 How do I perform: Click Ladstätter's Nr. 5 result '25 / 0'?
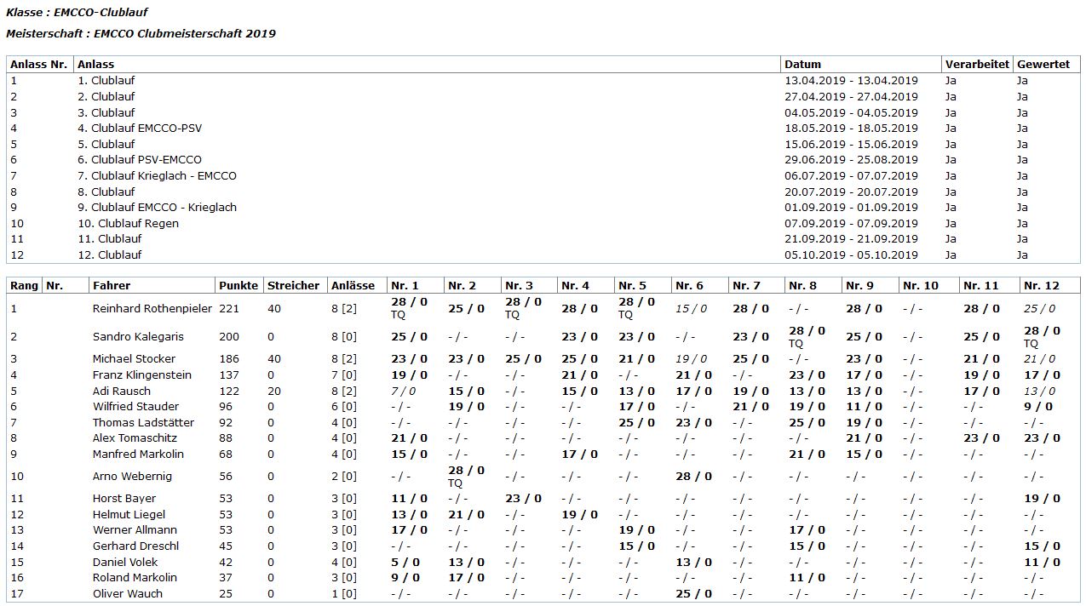tap(636, 423)
